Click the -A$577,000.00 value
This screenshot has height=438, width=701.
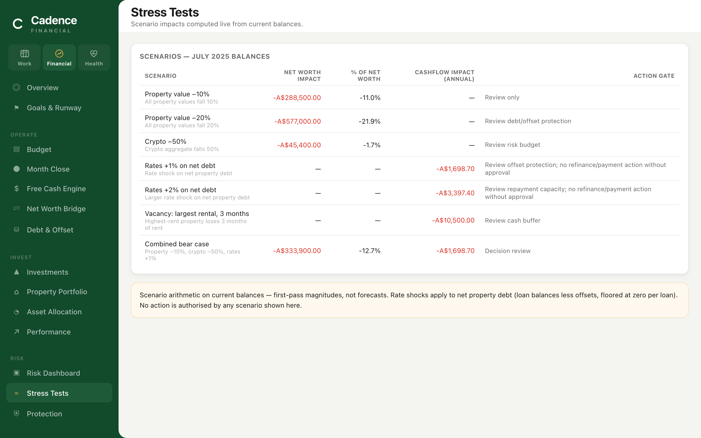tap(297, 121)
